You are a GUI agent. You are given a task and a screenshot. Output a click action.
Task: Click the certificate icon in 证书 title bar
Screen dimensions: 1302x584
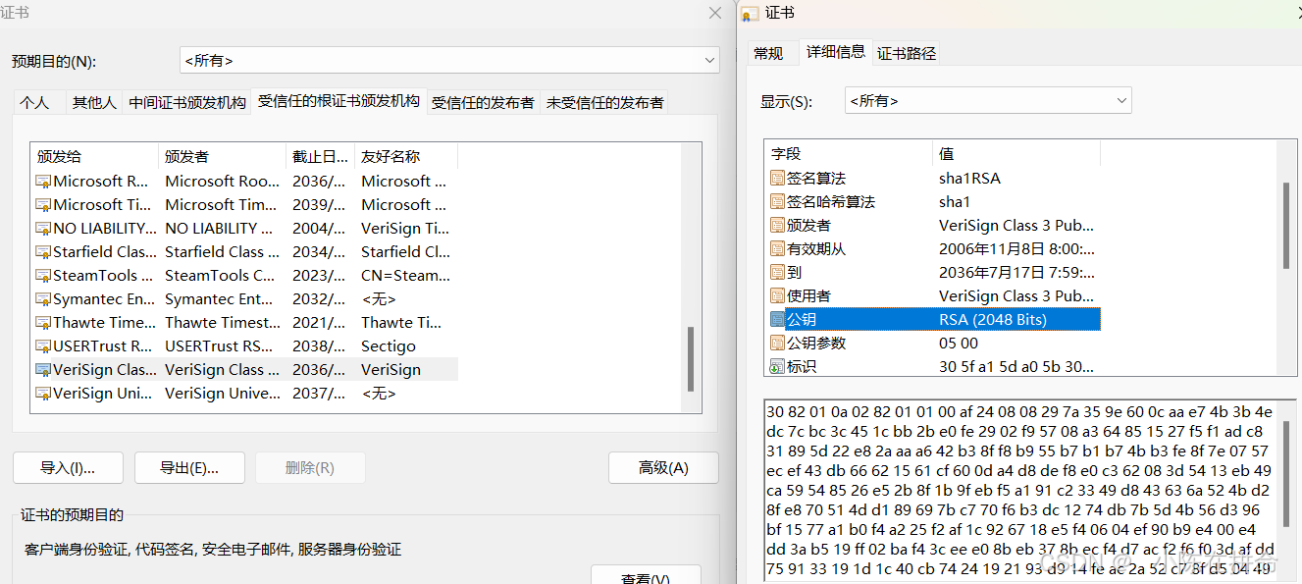(x=750, y=14)
